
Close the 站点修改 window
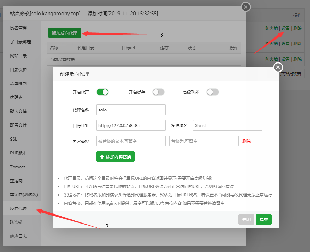(x=246, y=7)
